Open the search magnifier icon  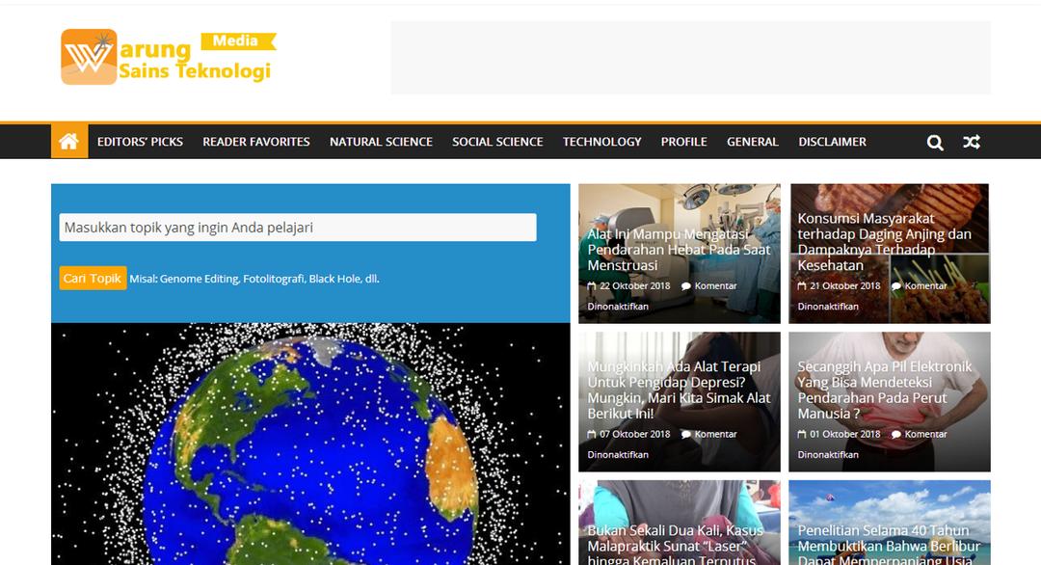tap(935, 142)
